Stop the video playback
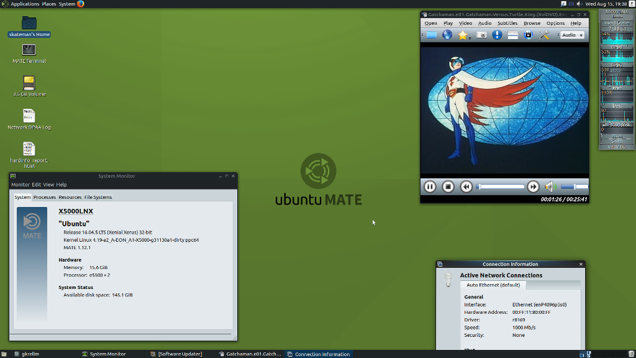636x358 pixels. (448, 186)
